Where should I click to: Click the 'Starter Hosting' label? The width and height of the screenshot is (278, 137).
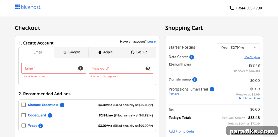[182, 47]
